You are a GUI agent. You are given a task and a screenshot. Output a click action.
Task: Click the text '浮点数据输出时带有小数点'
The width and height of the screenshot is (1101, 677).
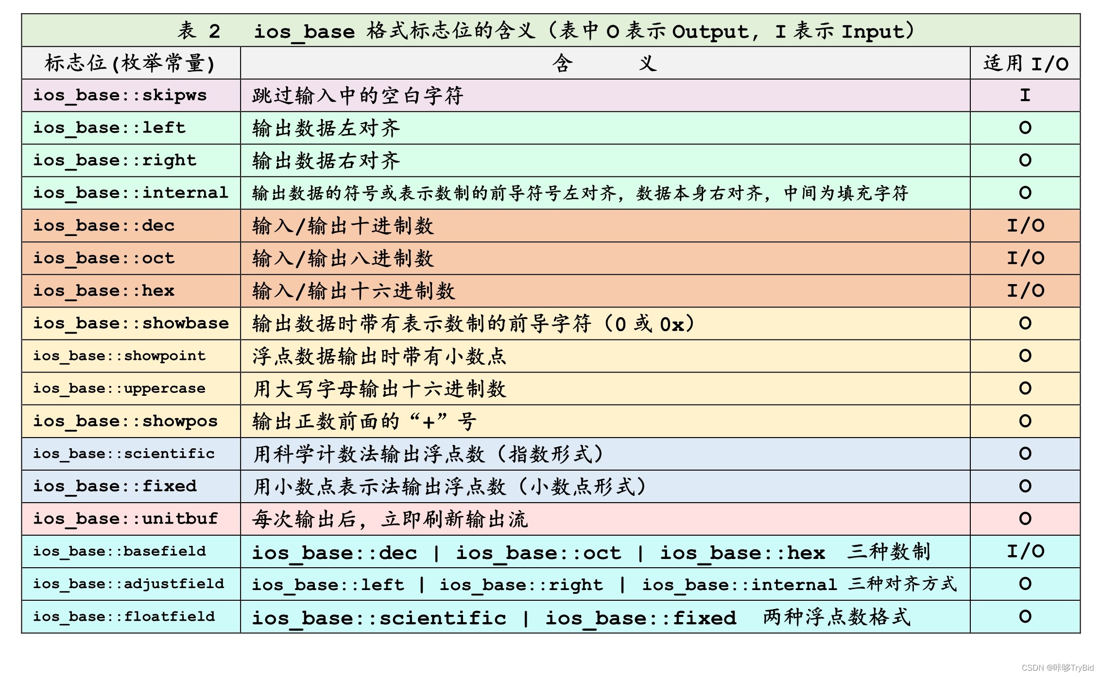(x=379, y=356)
